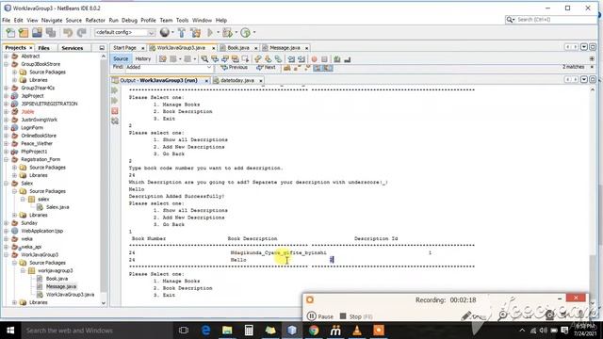Open the default config dropdown
This screenshot has width=603, height=339.
151,33
